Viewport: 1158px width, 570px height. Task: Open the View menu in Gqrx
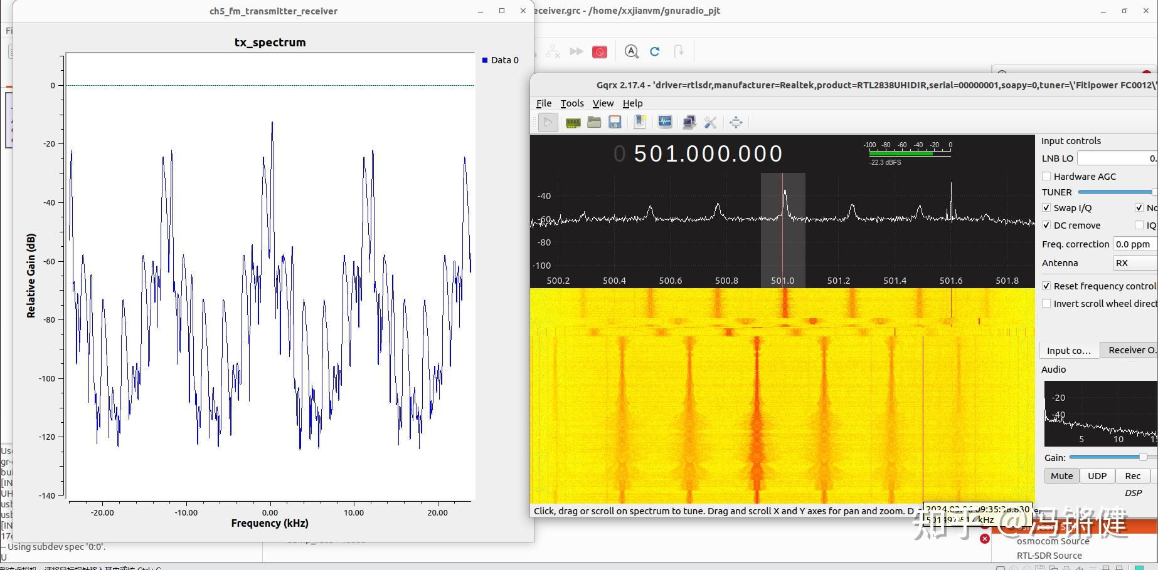602,103
